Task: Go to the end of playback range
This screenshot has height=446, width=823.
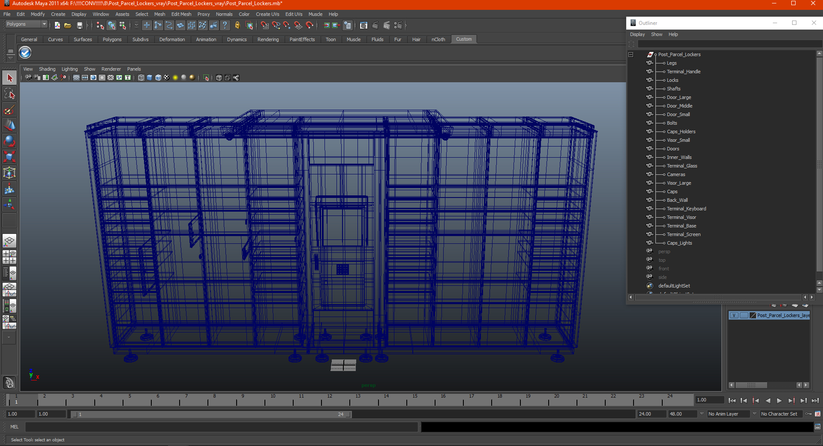Action: [815, 401]
